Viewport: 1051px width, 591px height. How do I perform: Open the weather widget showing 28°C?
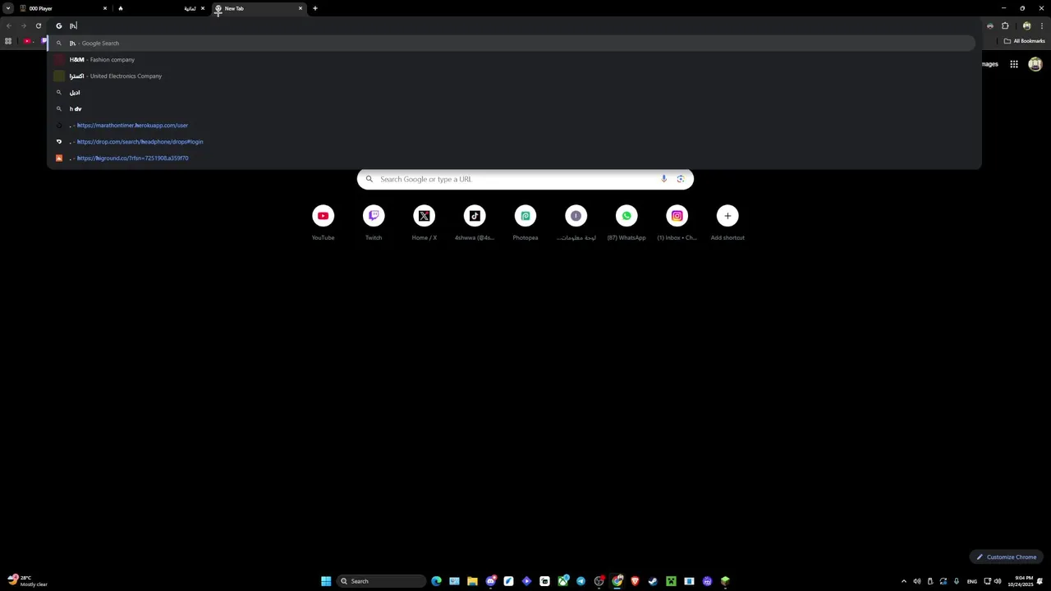coord(26,581)
